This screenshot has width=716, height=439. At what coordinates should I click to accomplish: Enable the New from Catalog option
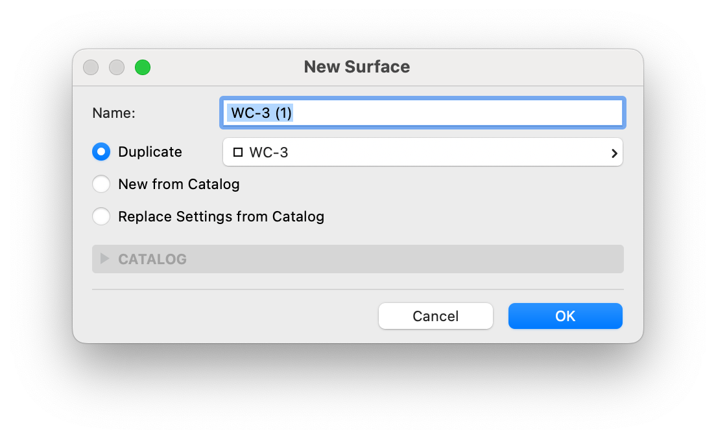point(101,185)
